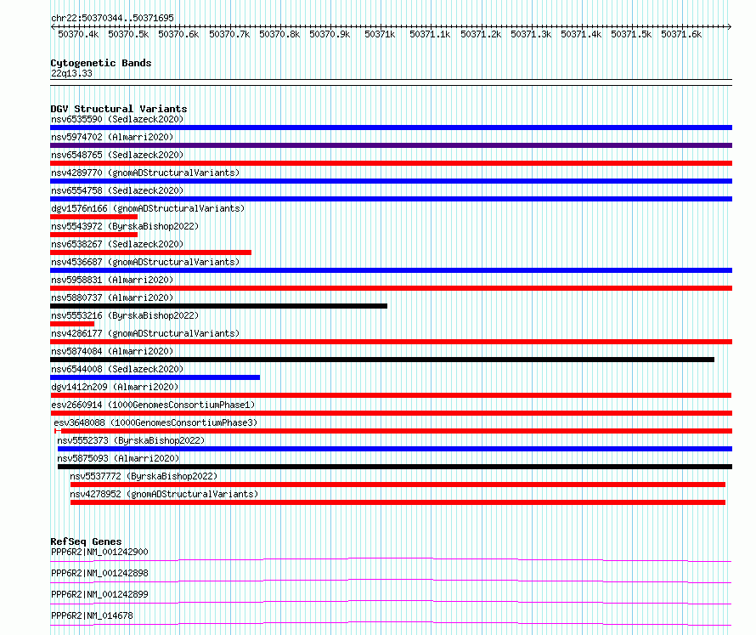Select nsv5875093 (Almarri2020) label
The width and height of the screenshot is (756, 635).
pos(118,458)
